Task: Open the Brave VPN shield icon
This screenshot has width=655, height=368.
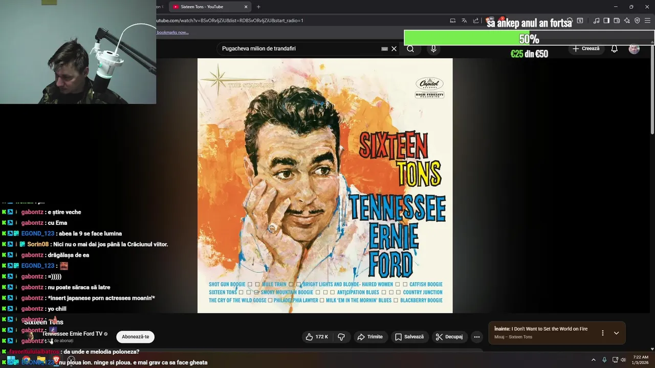Action: coord(637,20)
